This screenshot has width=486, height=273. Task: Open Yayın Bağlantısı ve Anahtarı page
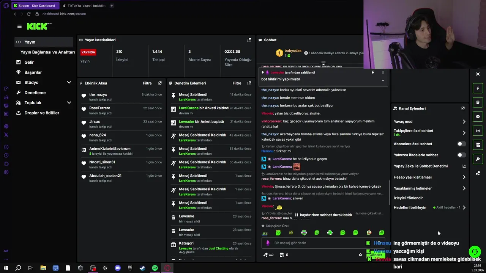click(x=47, y=52)
